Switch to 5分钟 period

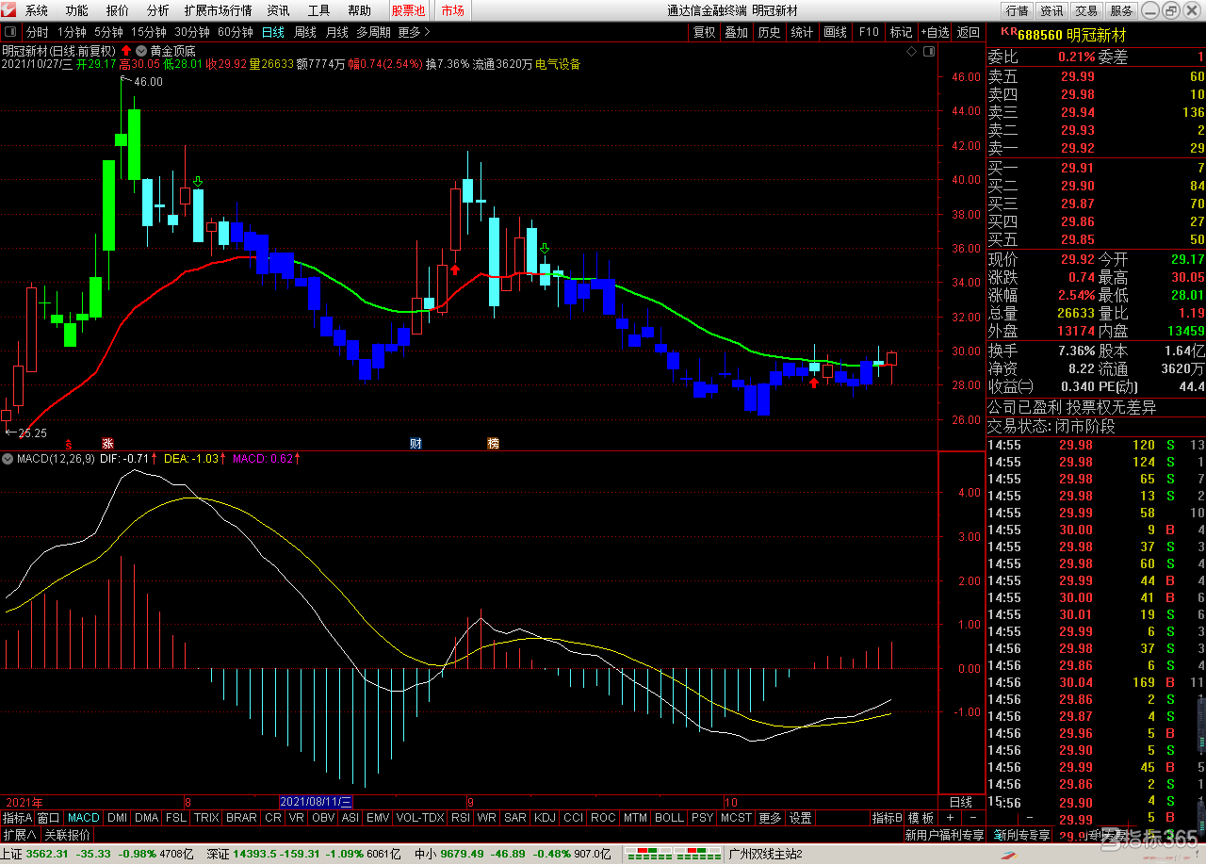pos(108,31)
